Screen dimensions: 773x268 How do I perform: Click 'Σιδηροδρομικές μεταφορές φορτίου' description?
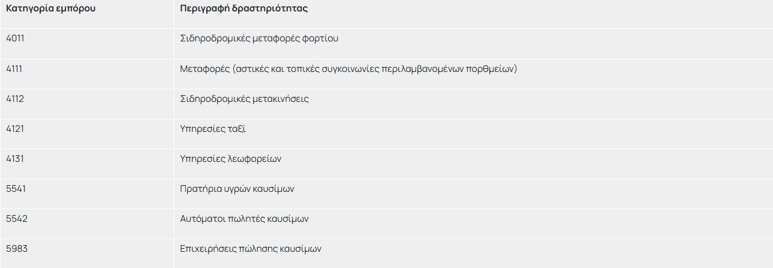(259, 38)
